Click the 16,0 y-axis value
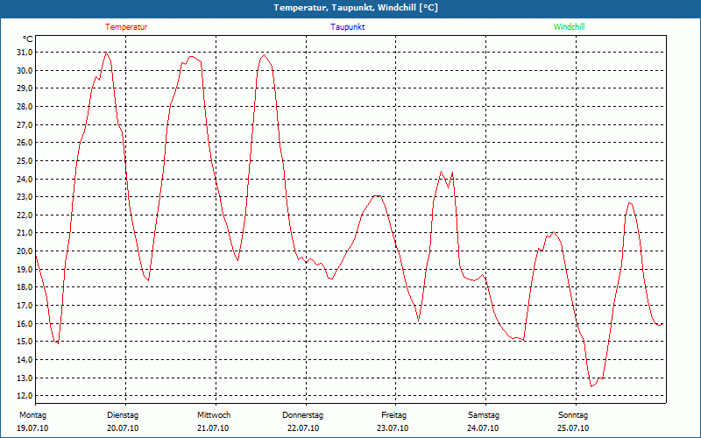701x438 pixels. [x=25, y=323]
